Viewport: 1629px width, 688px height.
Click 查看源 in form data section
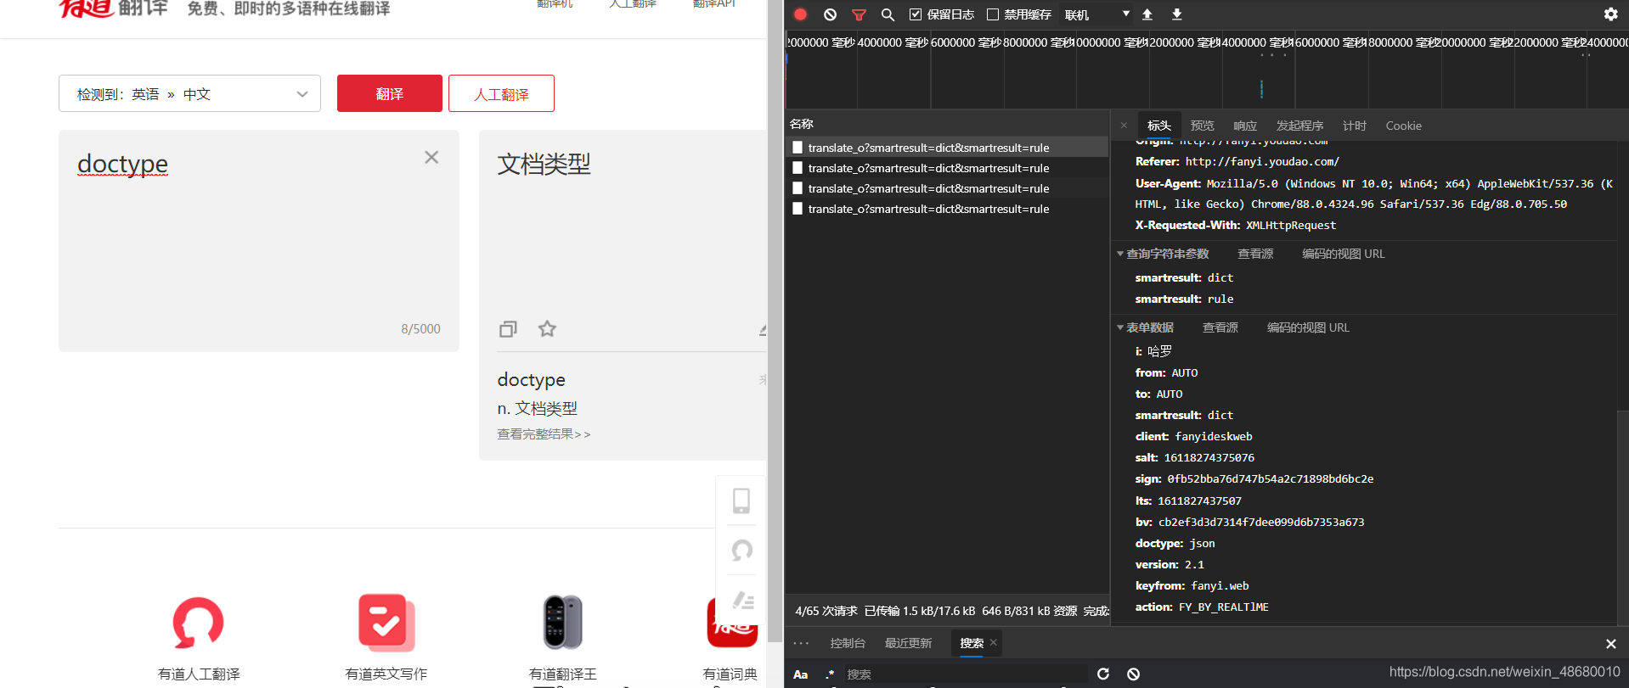(1220, 327)
